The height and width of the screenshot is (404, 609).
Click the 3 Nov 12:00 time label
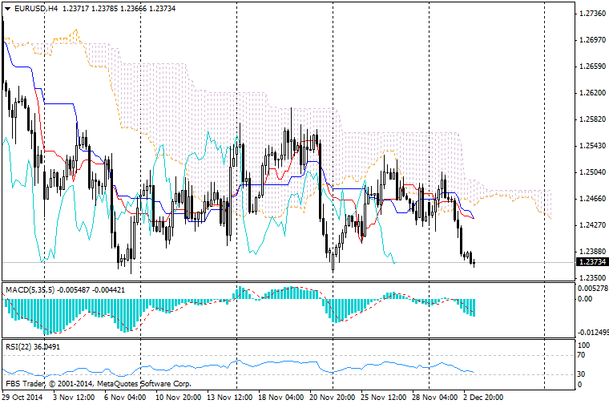(74, 398)
